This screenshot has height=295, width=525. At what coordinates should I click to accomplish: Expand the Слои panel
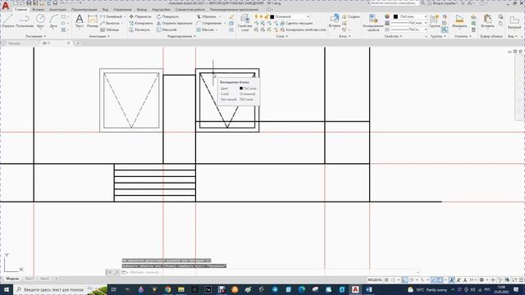[x=282, y=36]
